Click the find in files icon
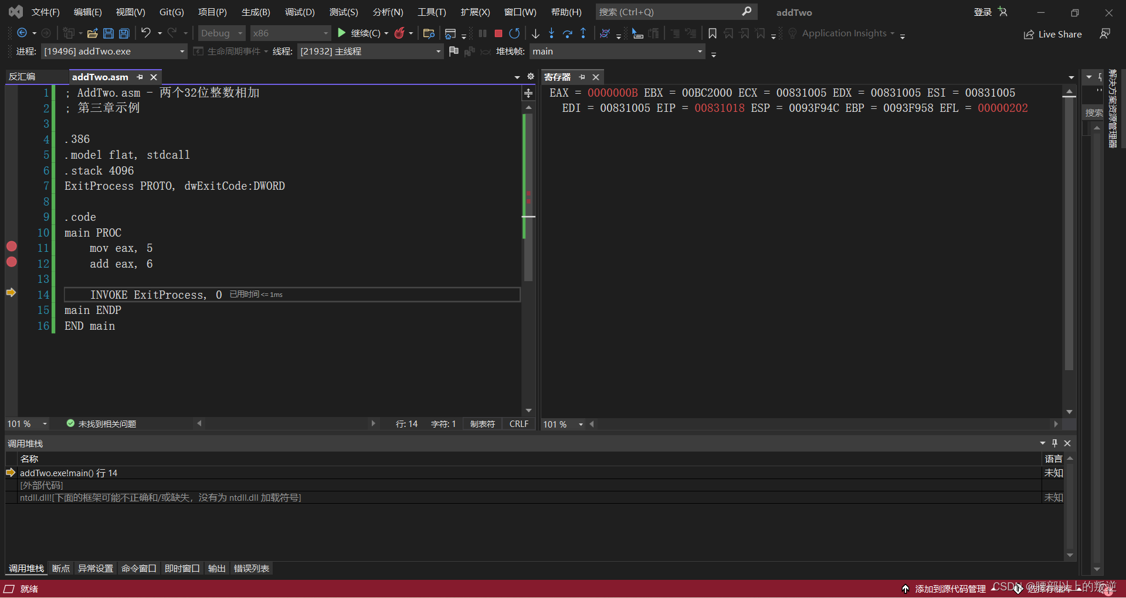Image resolution: width=1126 pixels, height=598 pixels. coord(429,33)
